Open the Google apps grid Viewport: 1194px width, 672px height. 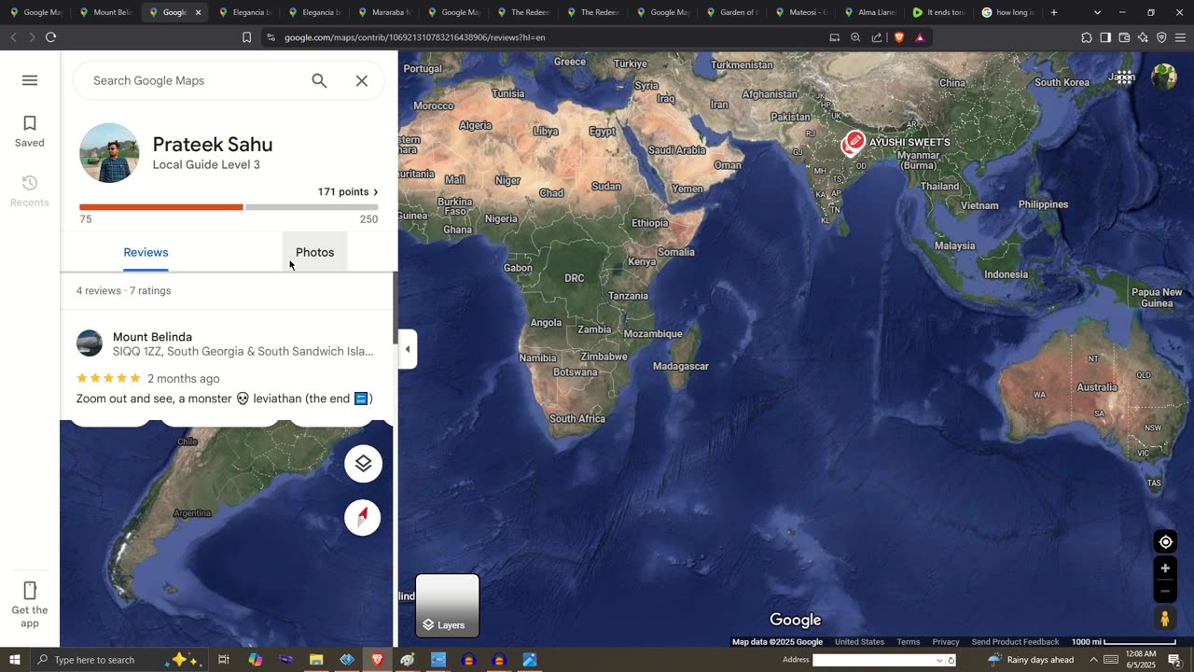[1125, 77]
